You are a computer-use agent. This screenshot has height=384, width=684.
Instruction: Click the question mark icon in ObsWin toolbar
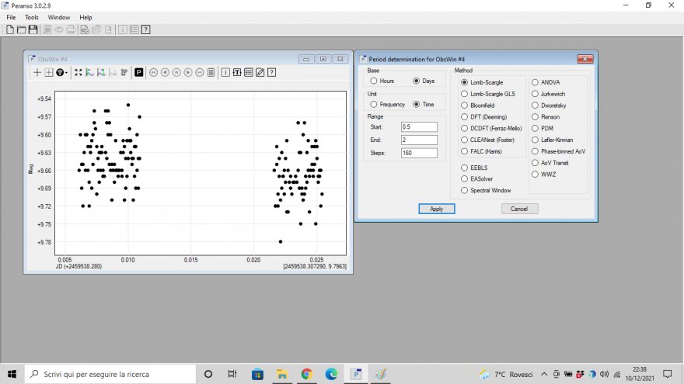pos(271,72)
